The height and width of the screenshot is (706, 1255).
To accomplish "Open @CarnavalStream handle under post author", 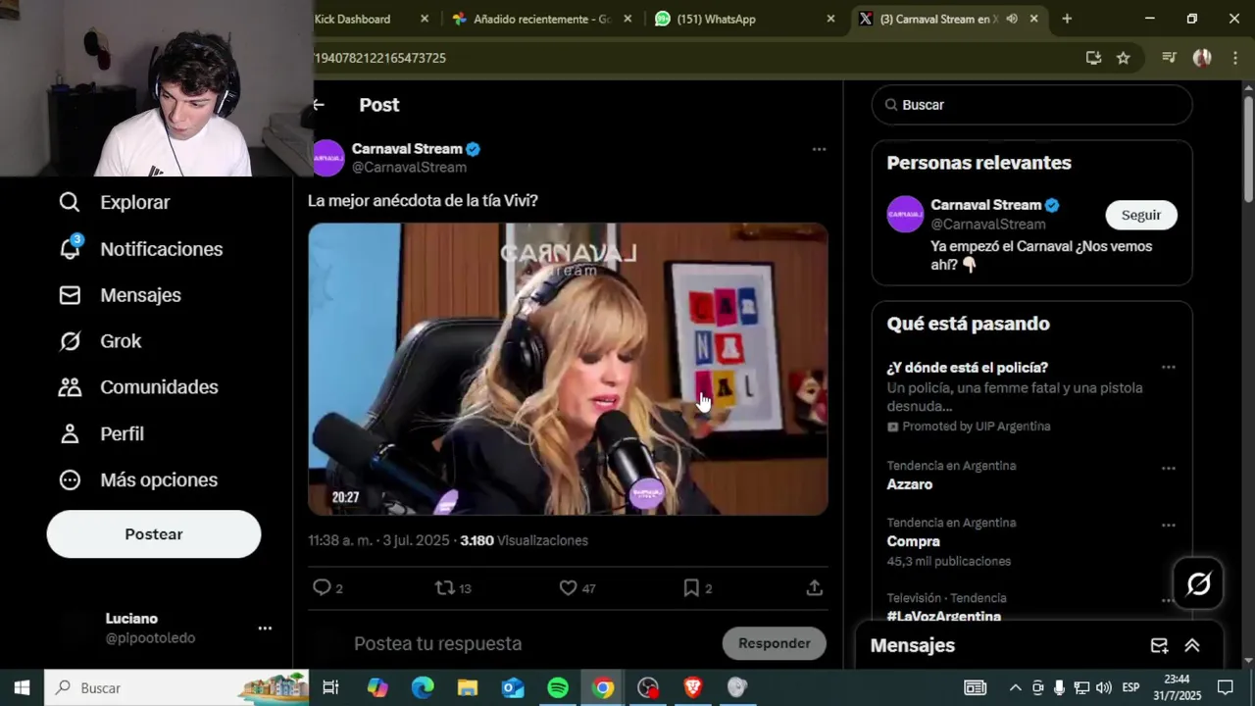I will [409, 168].
